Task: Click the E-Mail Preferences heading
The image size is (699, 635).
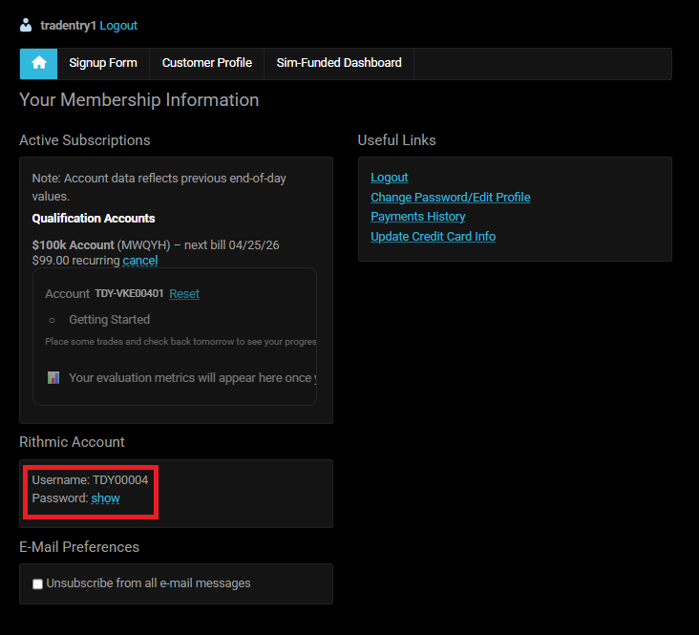Action: pos(79,547)
